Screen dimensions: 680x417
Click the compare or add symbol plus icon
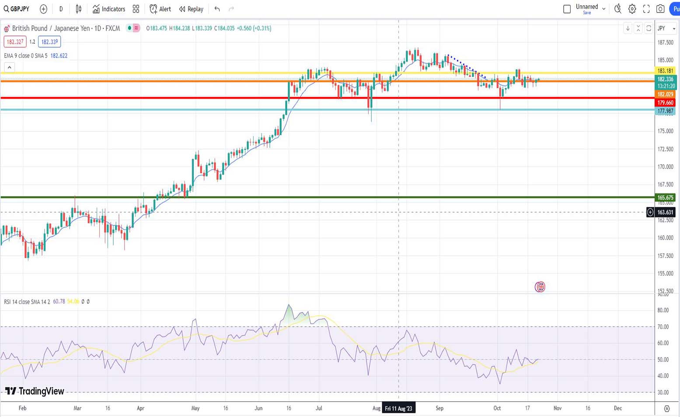[x=43, y=9]
